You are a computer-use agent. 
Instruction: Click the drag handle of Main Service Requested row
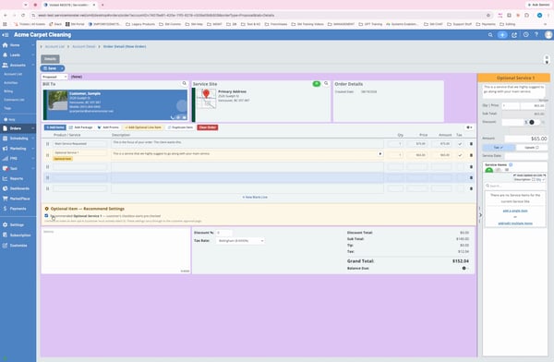47,144
